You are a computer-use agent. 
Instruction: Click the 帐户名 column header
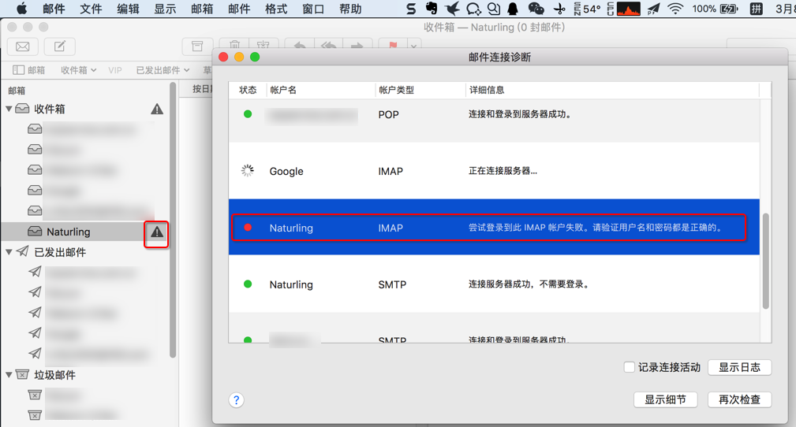click(321, 90)
